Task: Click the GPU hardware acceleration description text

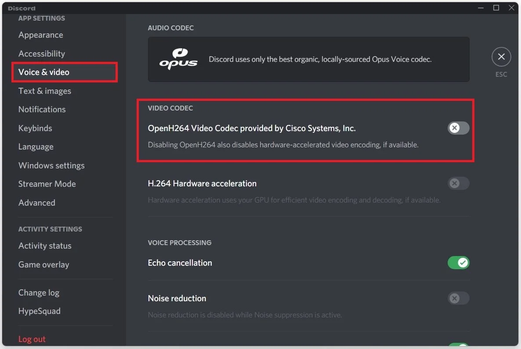Action: (294, 200)
